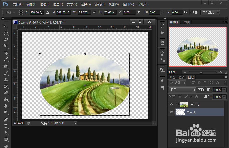Viewport: 229px width, 148px height.
Task: Hide layer 图层 0 with eye icon
Action: tap(171, 104)
